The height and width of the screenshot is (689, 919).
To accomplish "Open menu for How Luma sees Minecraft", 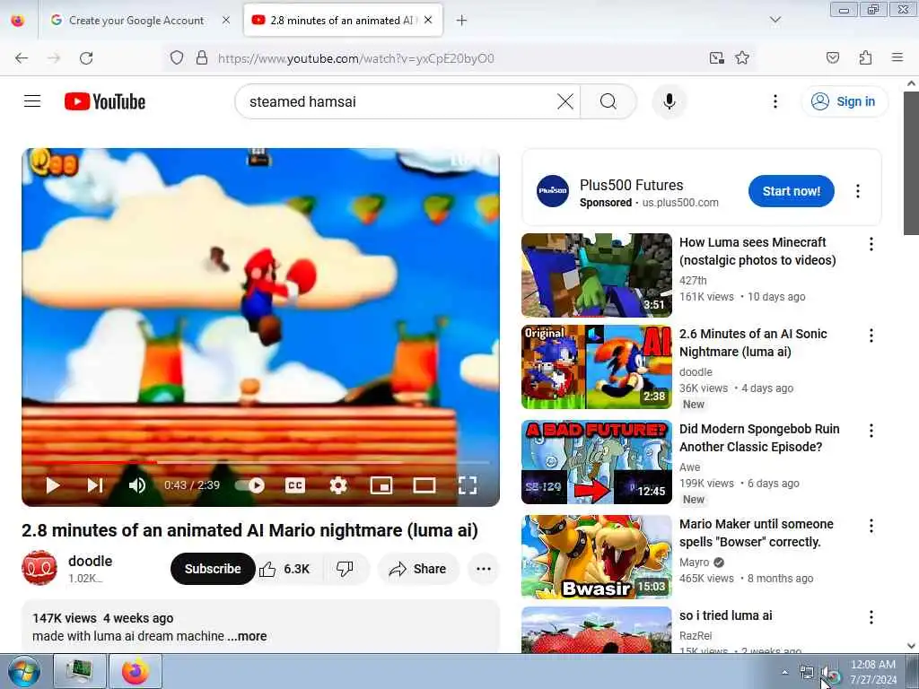I will click(871, 244).
